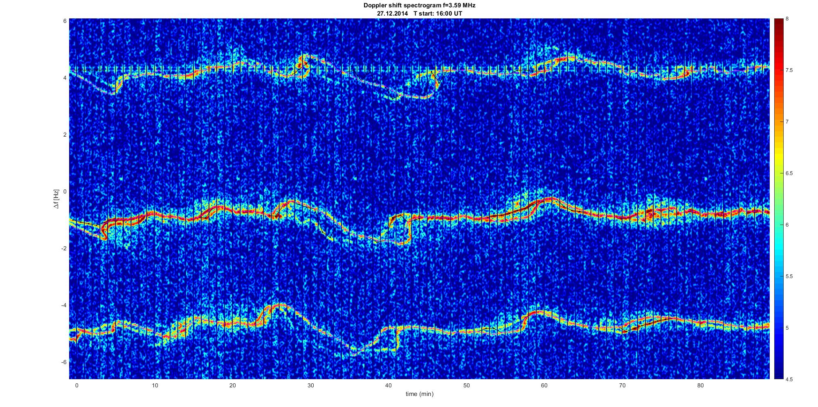Click the x-axis label 'time (min)'
The height and width of the screenshot is (407, 818).
point(419,394)
